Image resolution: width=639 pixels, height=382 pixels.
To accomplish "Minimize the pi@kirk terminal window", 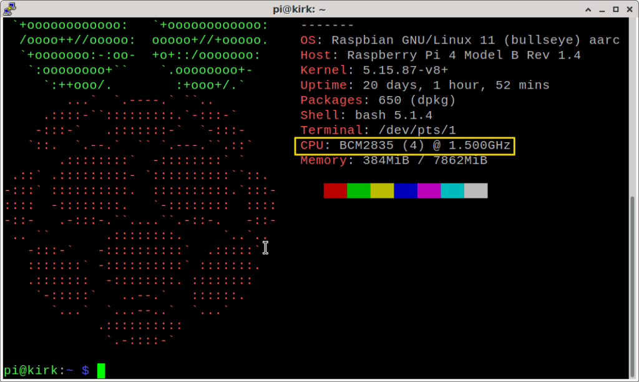I will pyautogui.click(x=602, y=9).
